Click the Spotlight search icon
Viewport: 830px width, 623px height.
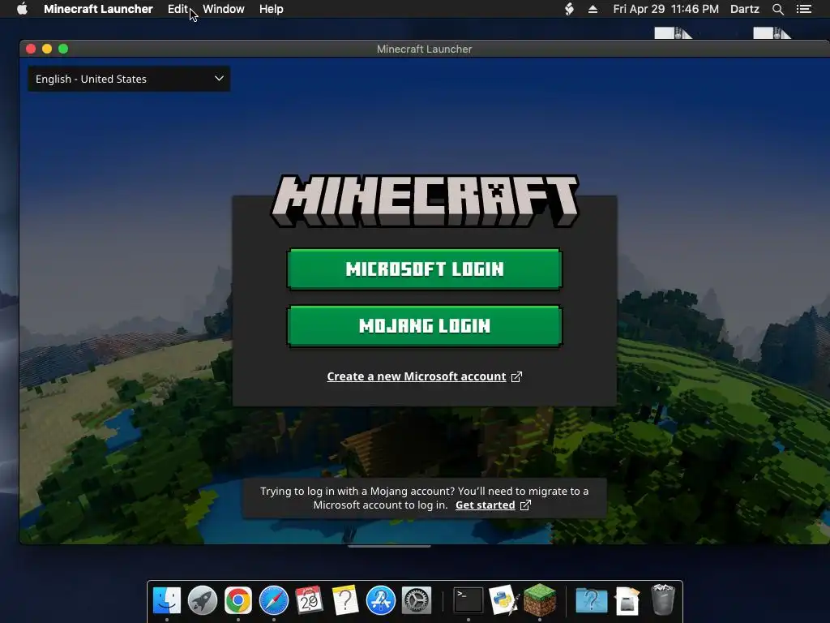(x=777, y=9)
